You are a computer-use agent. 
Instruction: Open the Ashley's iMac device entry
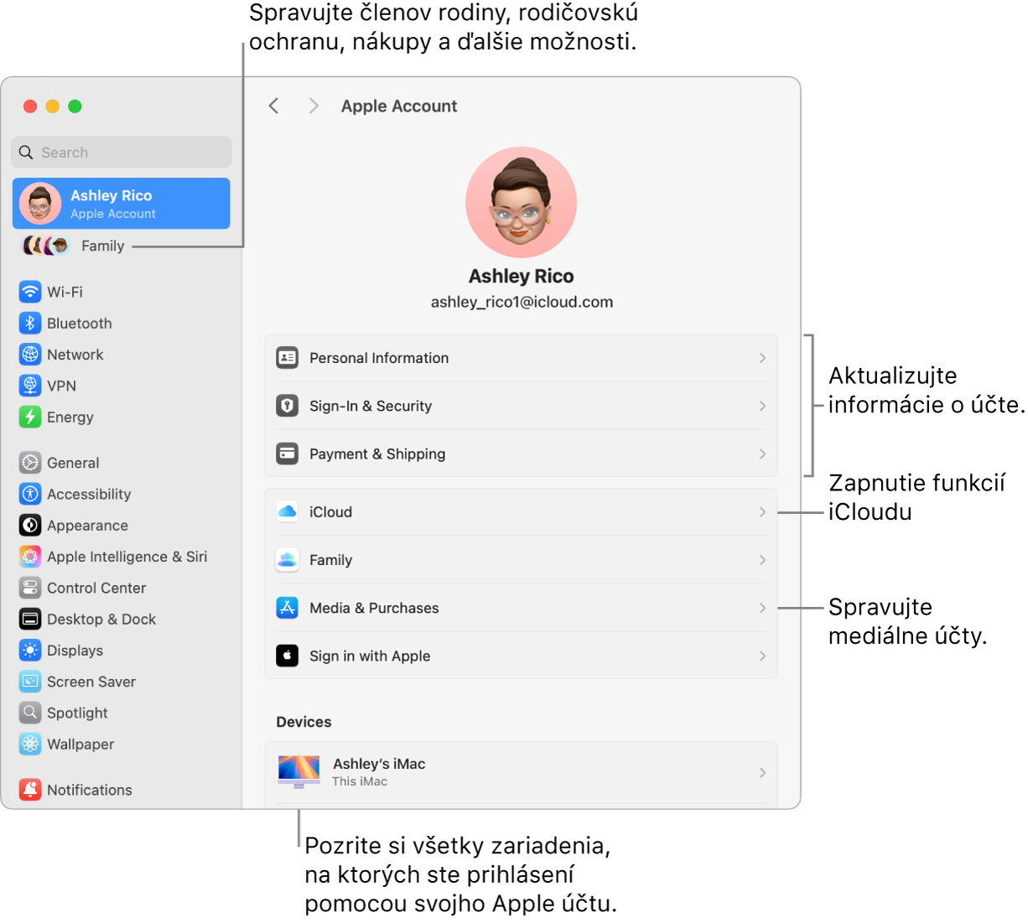(x=521, y=771)
